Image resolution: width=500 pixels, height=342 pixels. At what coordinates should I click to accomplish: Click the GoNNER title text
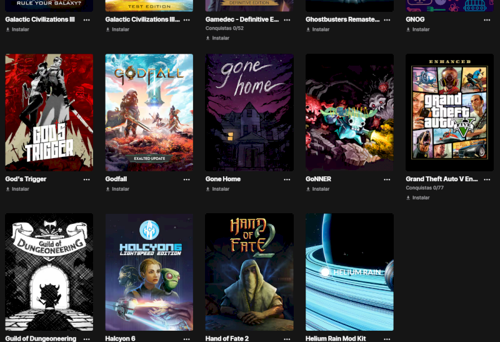click(x=318, y=179)
